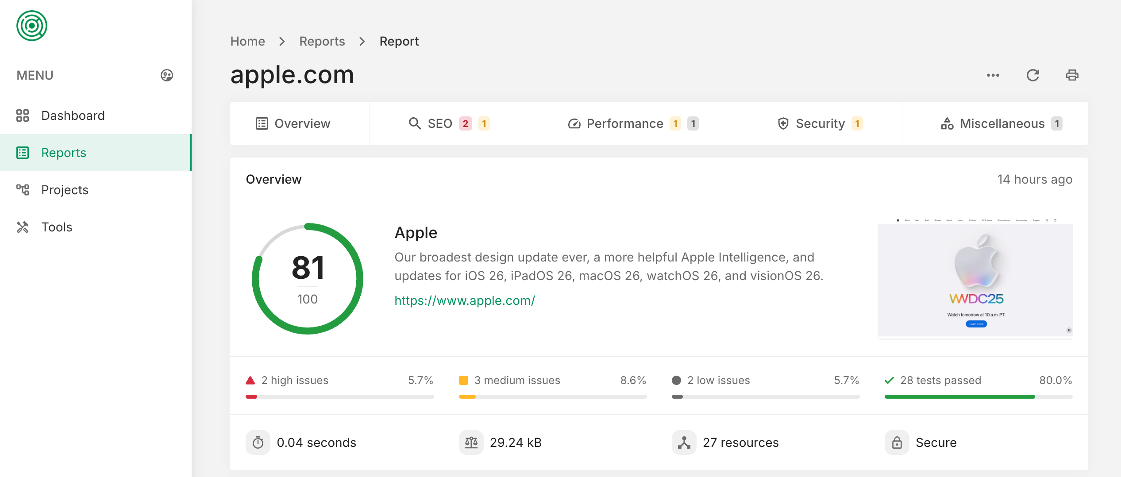The height and width of the screenshot is (477, 1121).
Task: Click the '28 tests passed' label
Action: 941,380
